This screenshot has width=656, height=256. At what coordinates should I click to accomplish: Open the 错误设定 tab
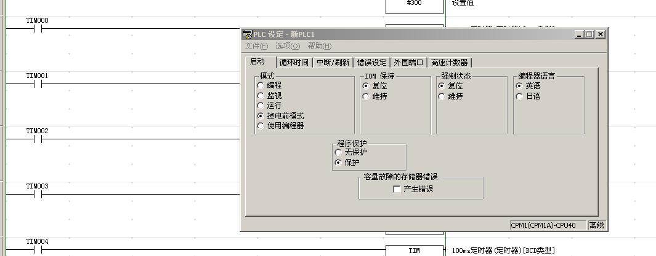pos(371,62)
